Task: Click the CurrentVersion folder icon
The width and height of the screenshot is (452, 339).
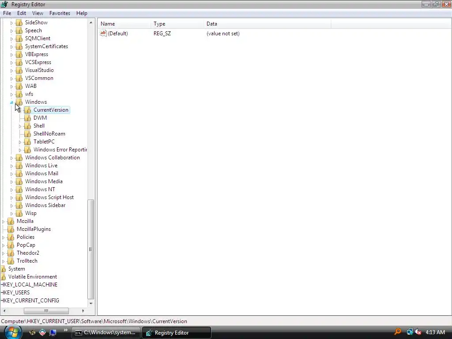Action: tap(27, 110)
